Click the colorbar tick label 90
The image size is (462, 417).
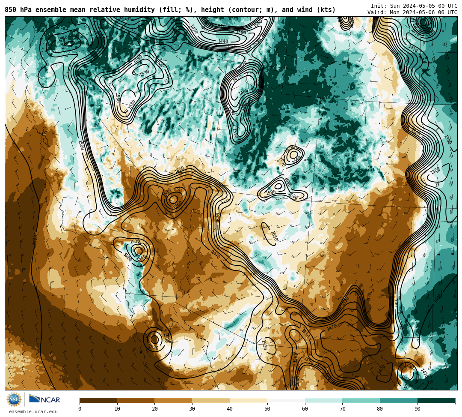click(x=418, y=409)
